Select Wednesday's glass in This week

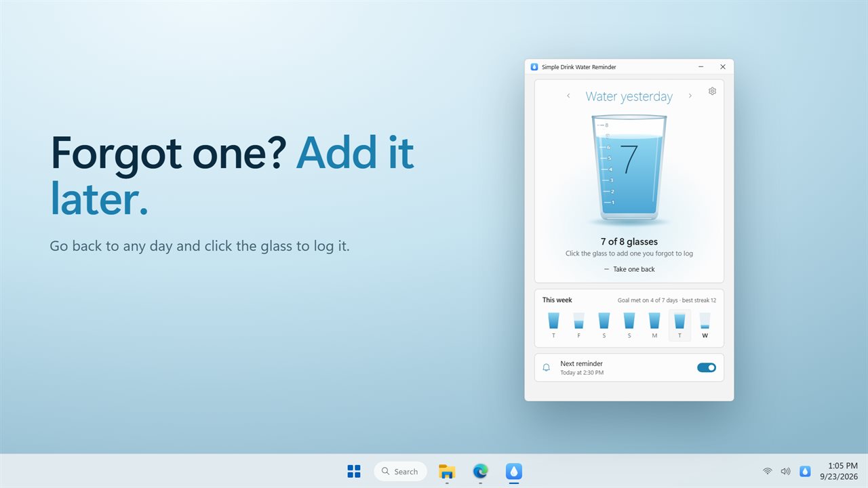(705, 325)
